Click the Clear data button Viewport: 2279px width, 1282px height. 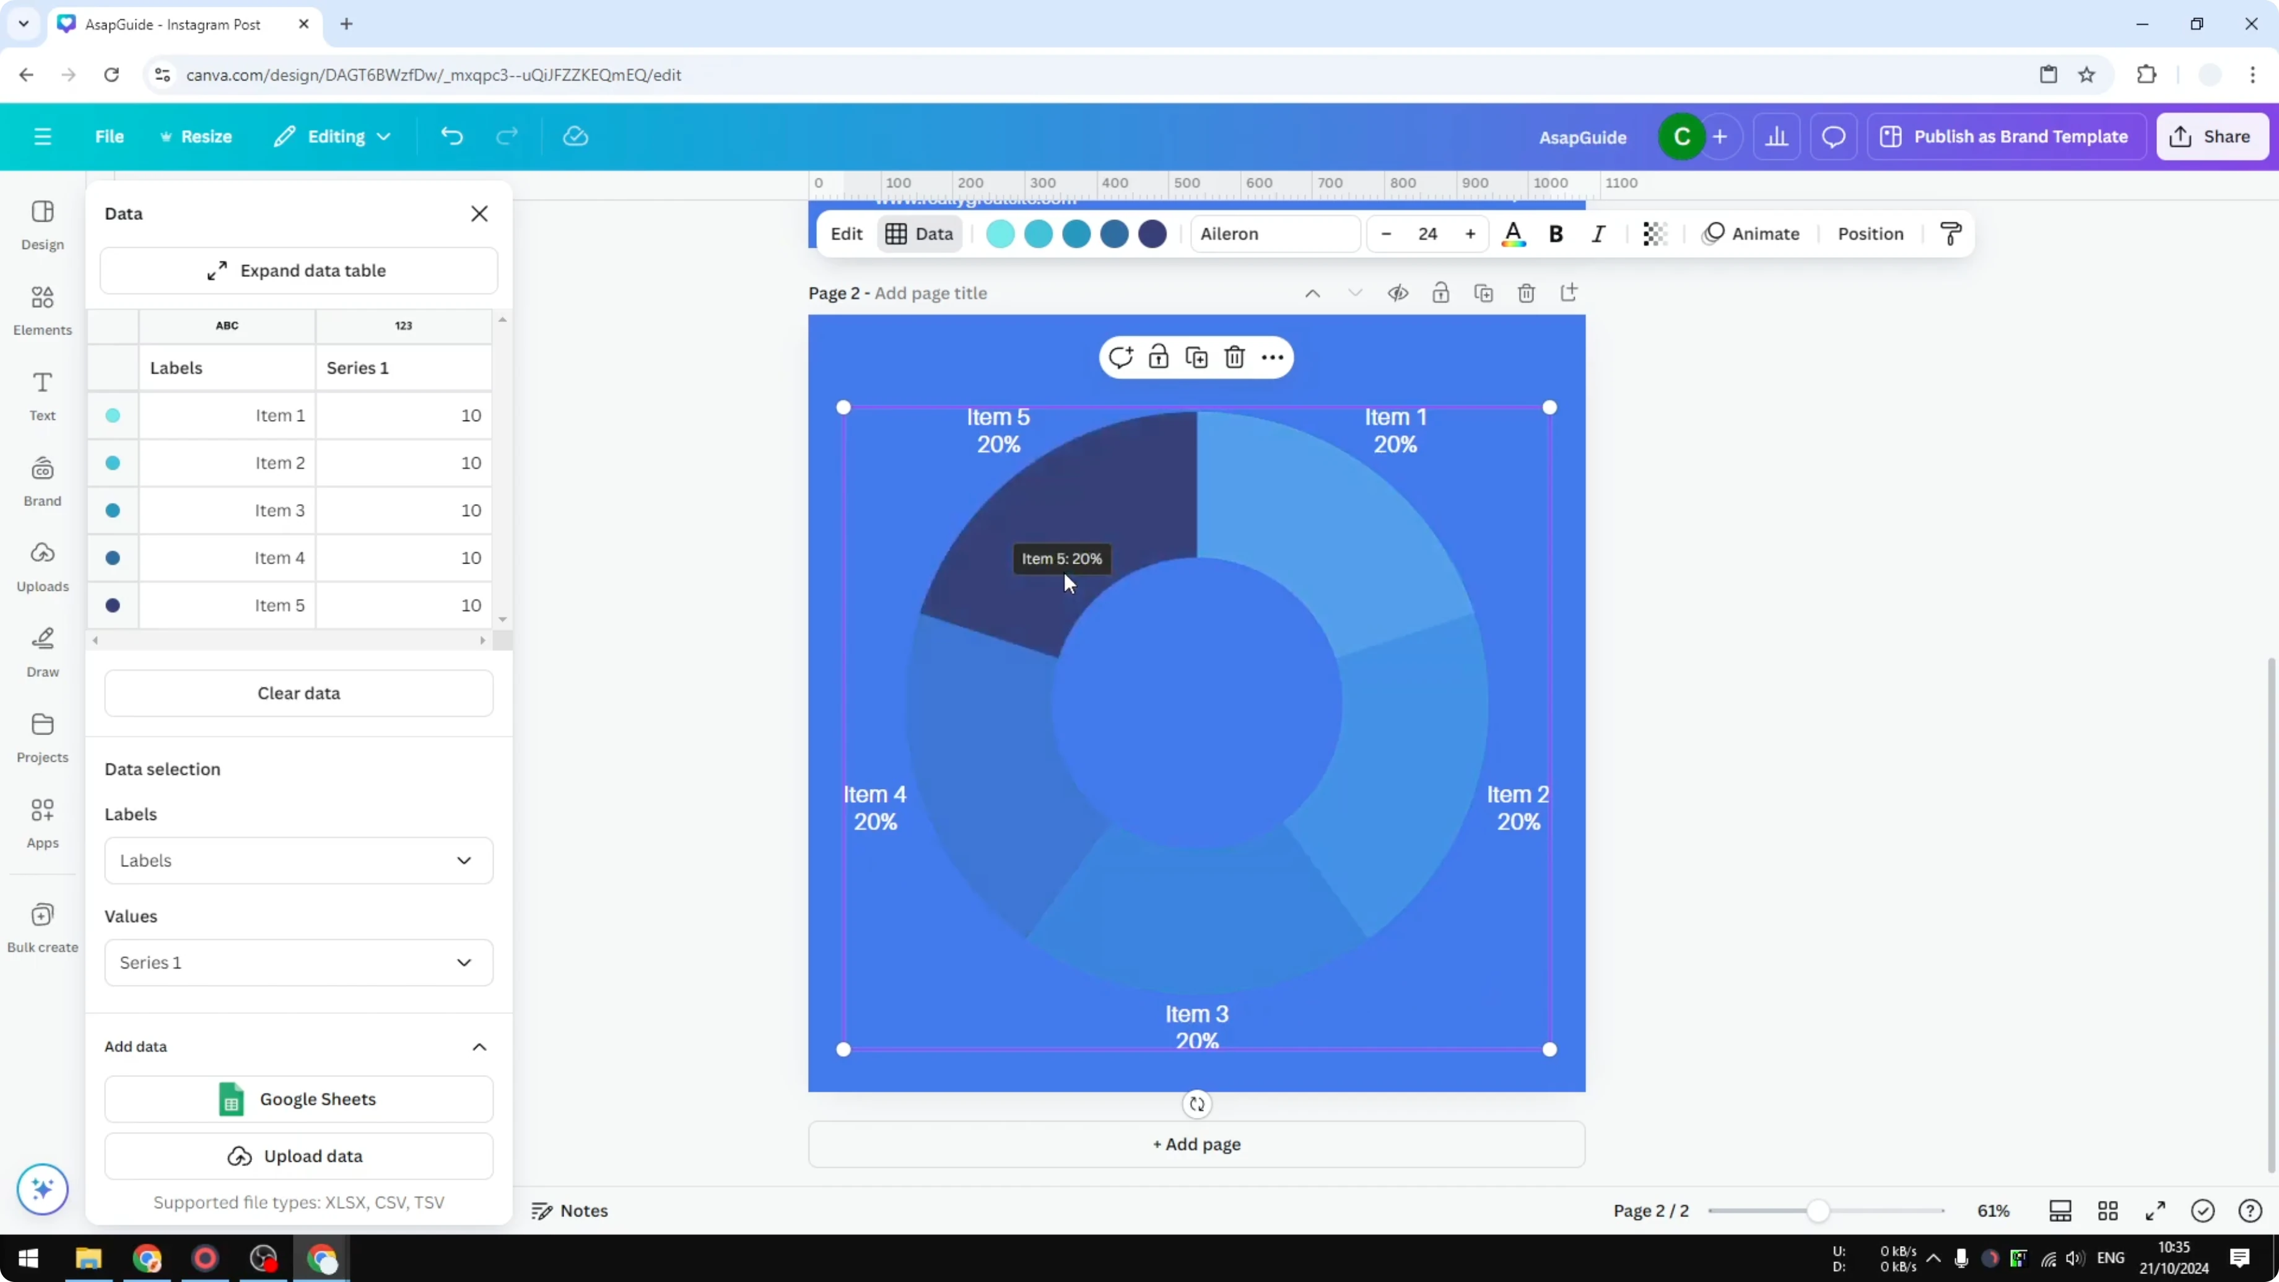299,693
